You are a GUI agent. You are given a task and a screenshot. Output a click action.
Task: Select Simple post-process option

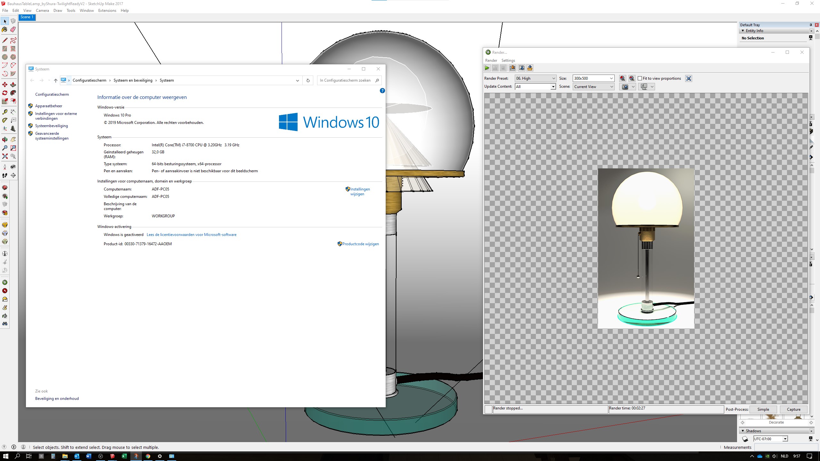pyautogui.click(x=764, y=409)
